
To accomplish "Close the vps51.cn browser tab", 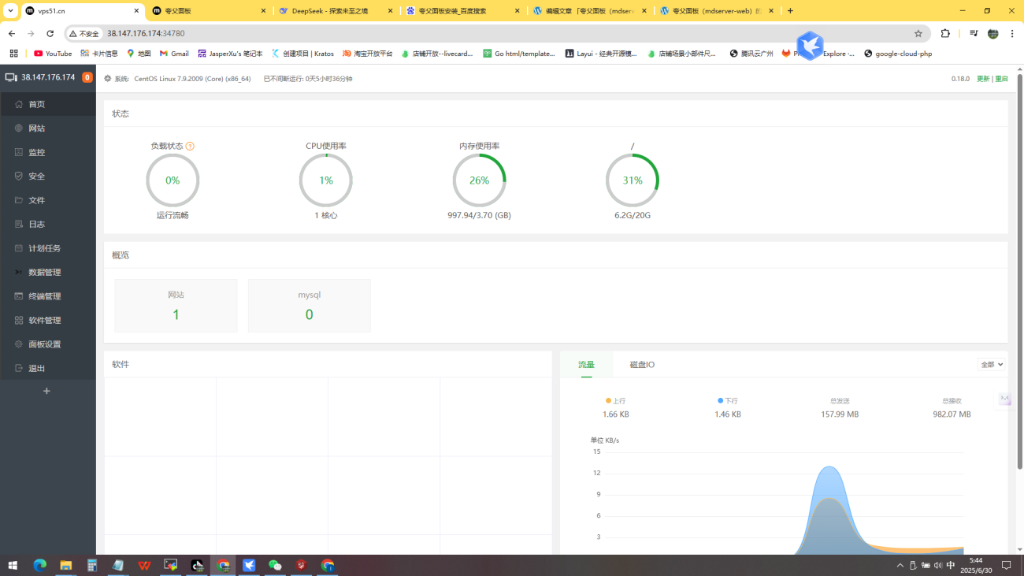I will point(135,11).
